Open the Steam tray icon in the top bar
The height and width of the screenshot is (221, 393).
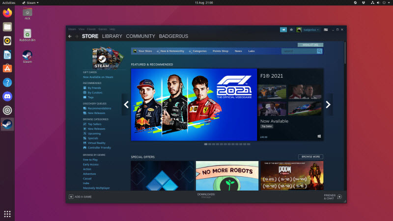coord(355,2)
